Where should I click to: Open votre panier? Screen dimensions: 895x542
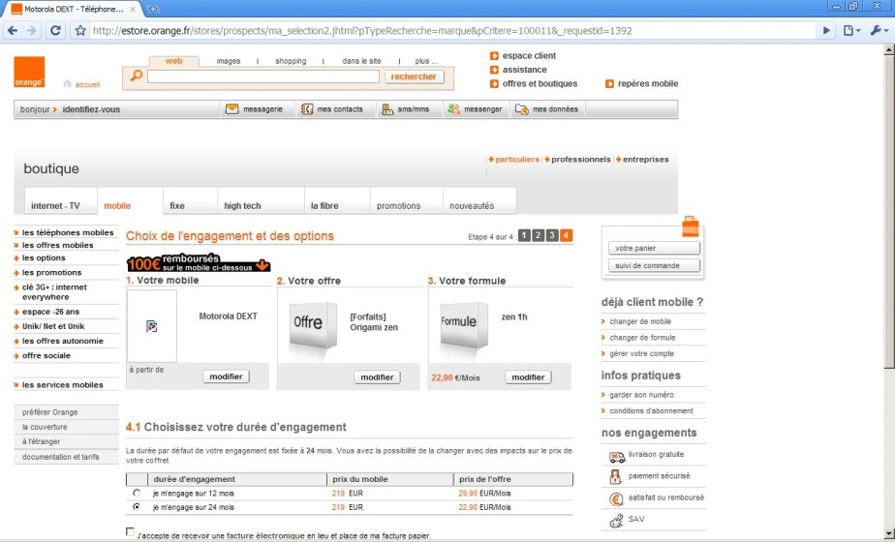[x=654, y=248]
